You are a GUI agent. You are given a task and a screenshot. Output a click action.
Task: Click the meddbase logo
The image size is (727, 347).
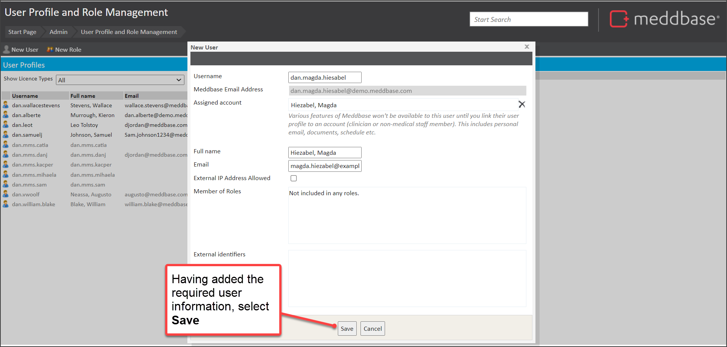[x=664, y=19]
